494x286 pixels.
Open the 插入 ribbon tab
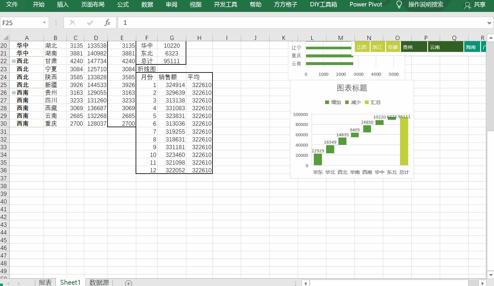[63, 5]
